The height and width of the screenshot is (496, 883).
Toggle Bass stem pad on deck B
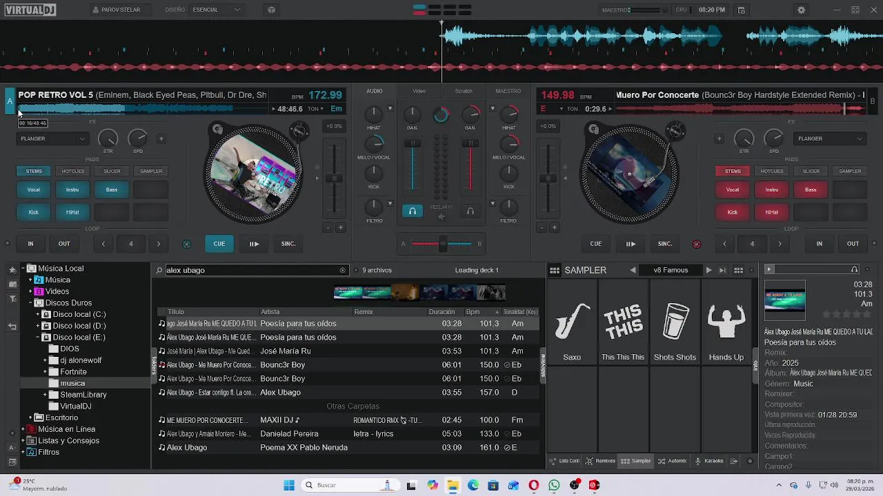[x=811, y=189]
